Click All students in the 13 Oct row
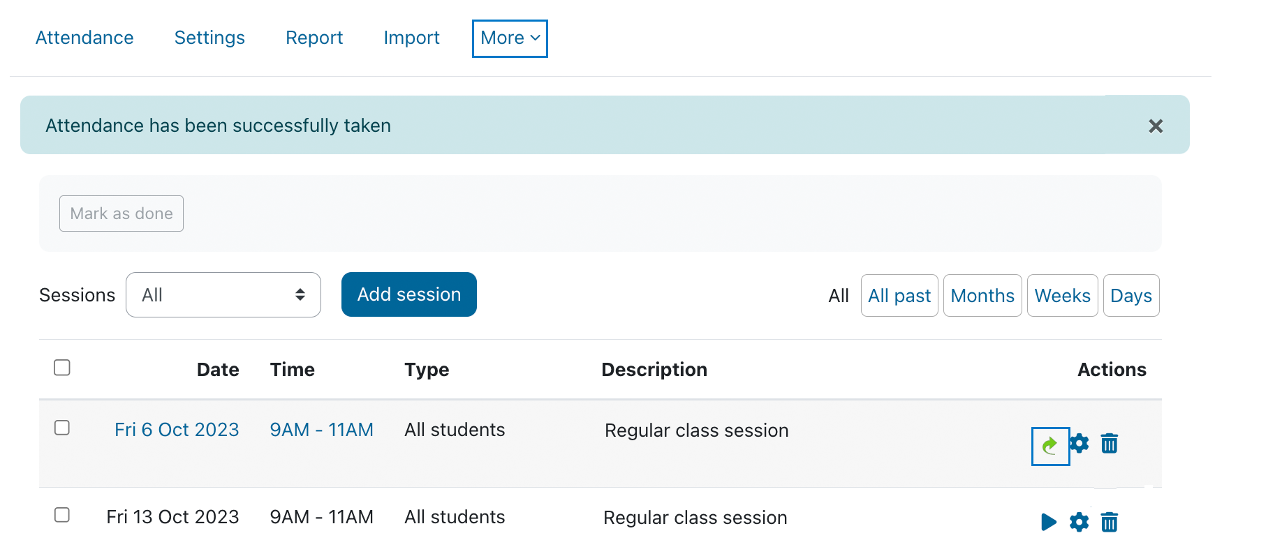 (455, 517)
